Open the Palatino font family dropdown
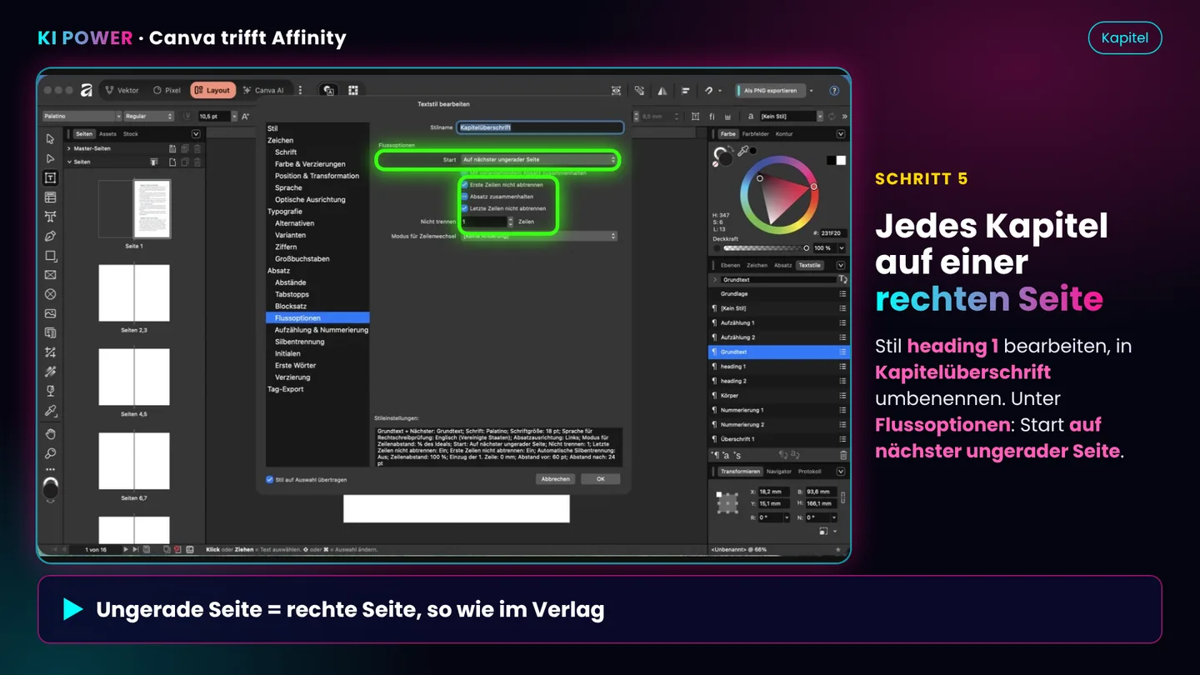 82,117
